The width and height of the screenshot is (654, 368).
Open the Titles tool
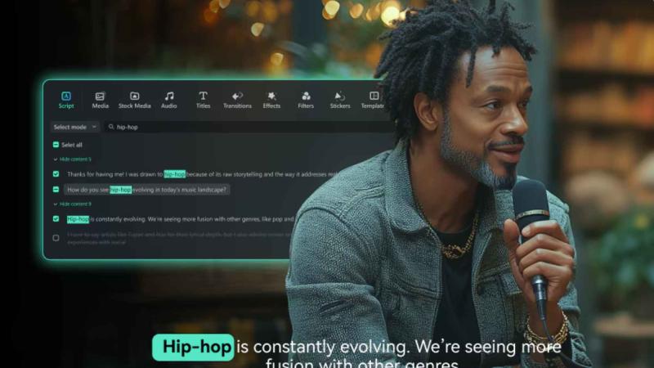click(x=203, y=100)
